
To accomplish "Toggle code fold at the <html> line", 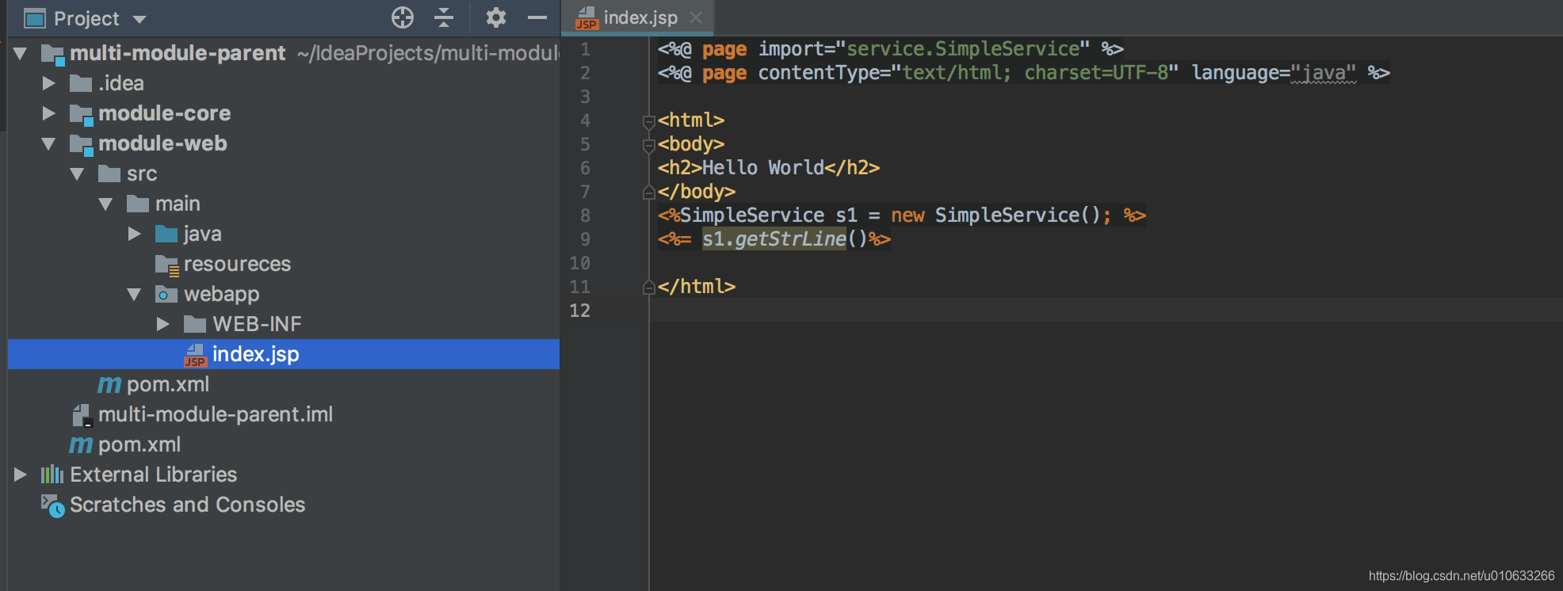I will coord(648,121).
